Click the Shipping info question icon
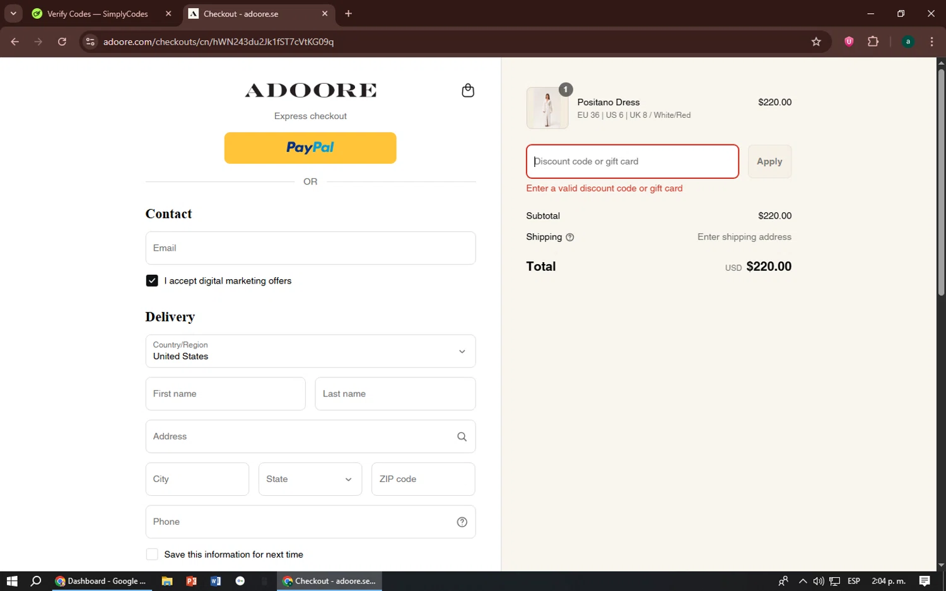Viewport: 946px width, 591px height. [570, 238]
